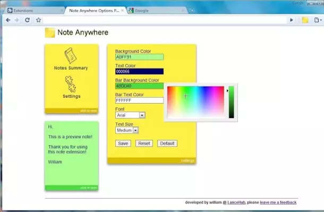The height and width of the screenshot is (212, 324).
Task: Click the Reset button
Action: [144, 143]
